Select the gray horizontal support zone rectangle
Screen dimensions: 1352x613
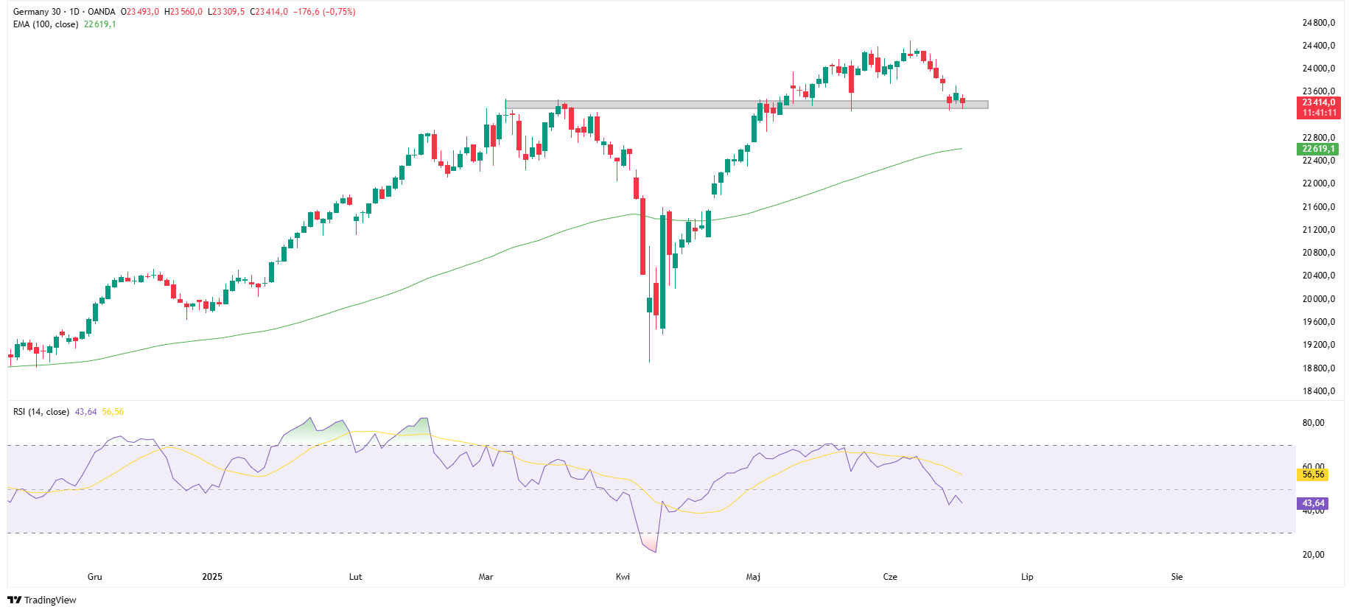(x=746, y=105)
